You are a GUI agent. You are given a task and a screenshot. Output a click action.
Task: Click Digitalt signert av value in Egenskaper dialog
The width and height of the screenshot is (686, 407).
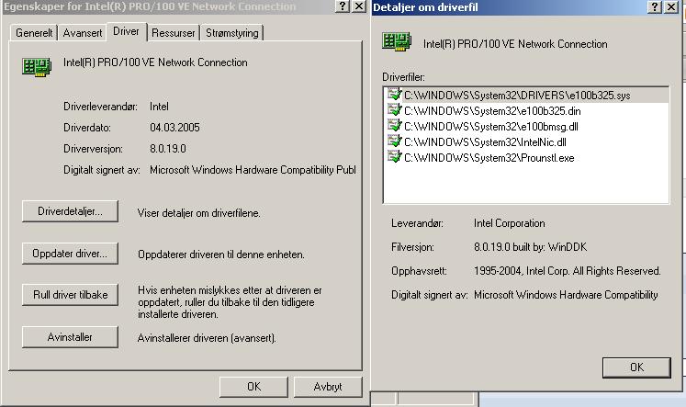pos(253,170)
